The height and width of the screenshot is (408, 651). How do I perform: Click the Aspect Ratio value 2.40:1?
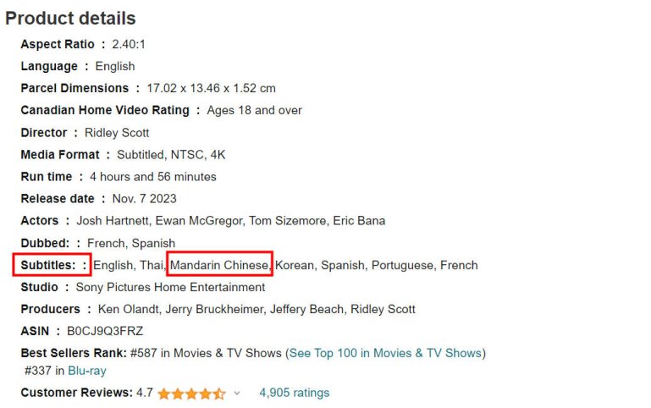pos(129,44)
